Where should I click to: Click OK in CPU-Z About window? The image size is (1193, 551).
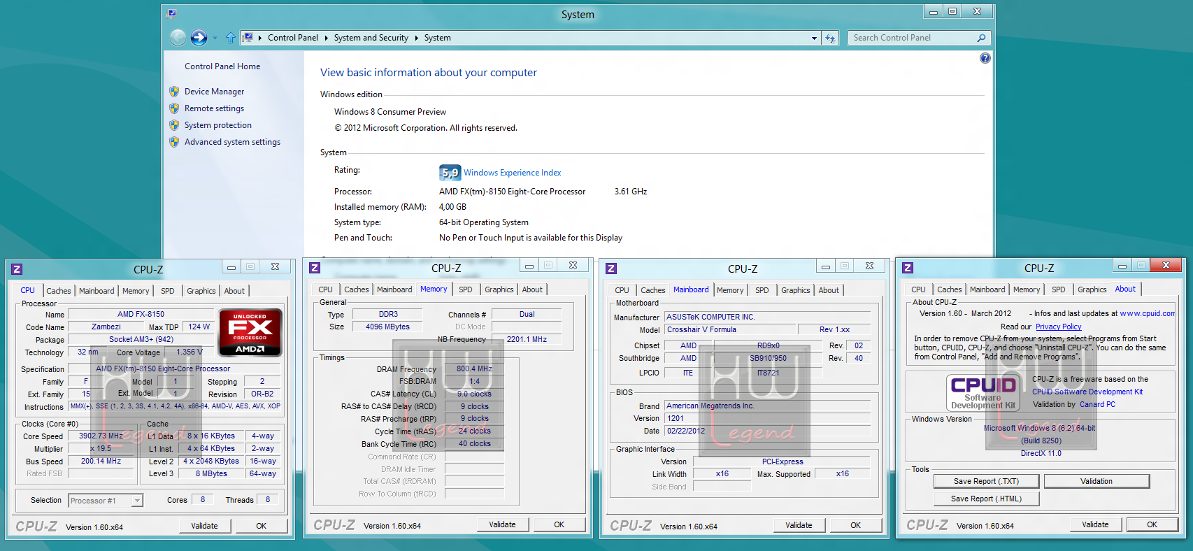(1152, 524)
